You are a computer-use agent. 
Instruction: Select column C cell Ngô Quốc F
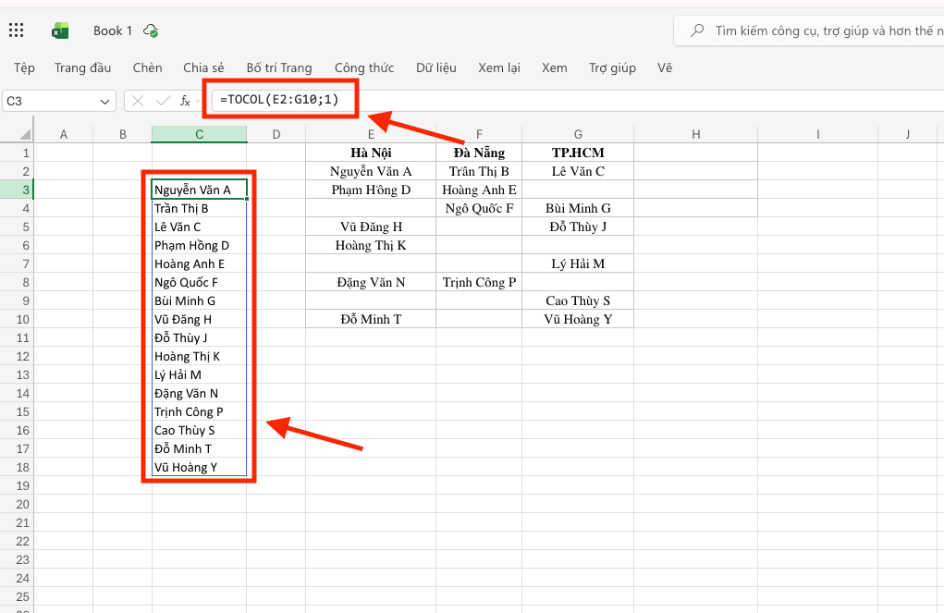click(200, 282)
